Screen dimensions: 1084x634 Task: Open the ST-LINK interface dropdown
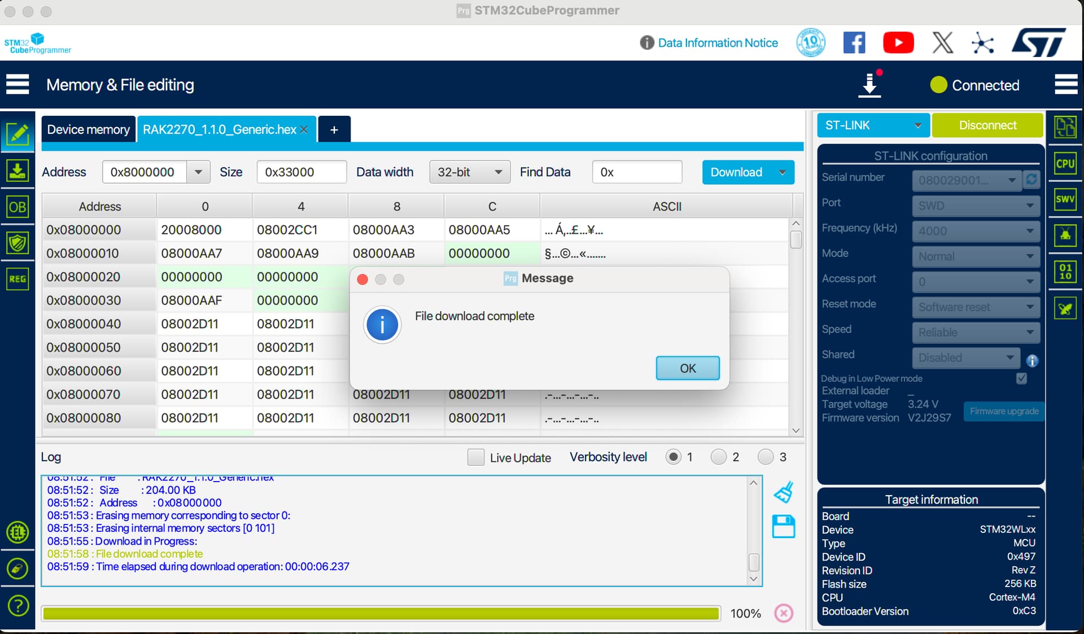click(x=872, y=125)
